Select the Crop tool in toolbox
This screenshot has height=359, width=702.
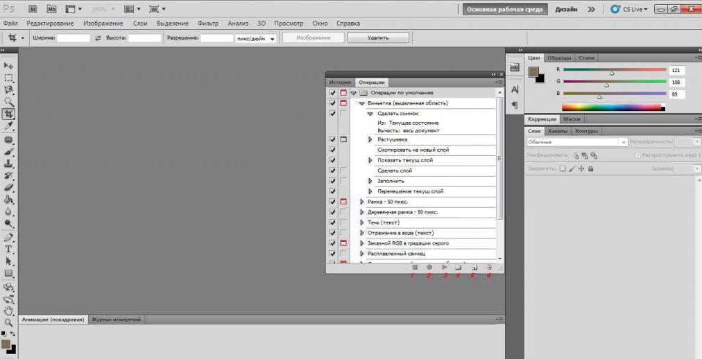tap(9, 114)
